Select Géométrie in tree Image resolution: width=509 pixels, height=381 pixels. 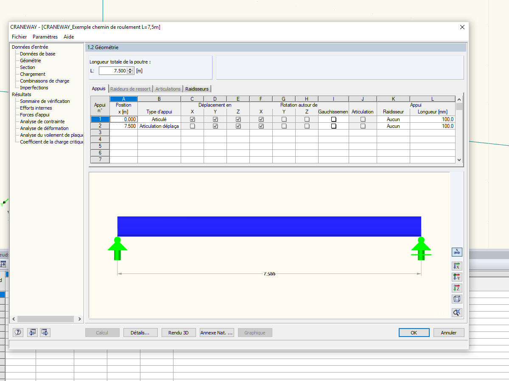click(31, 61)
